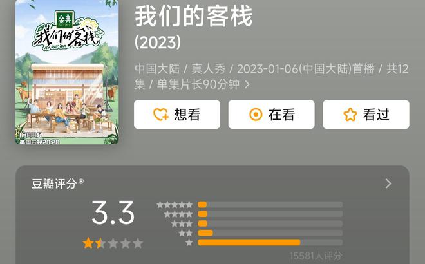Click the circular dot icon on 在看

pos(256,115)
